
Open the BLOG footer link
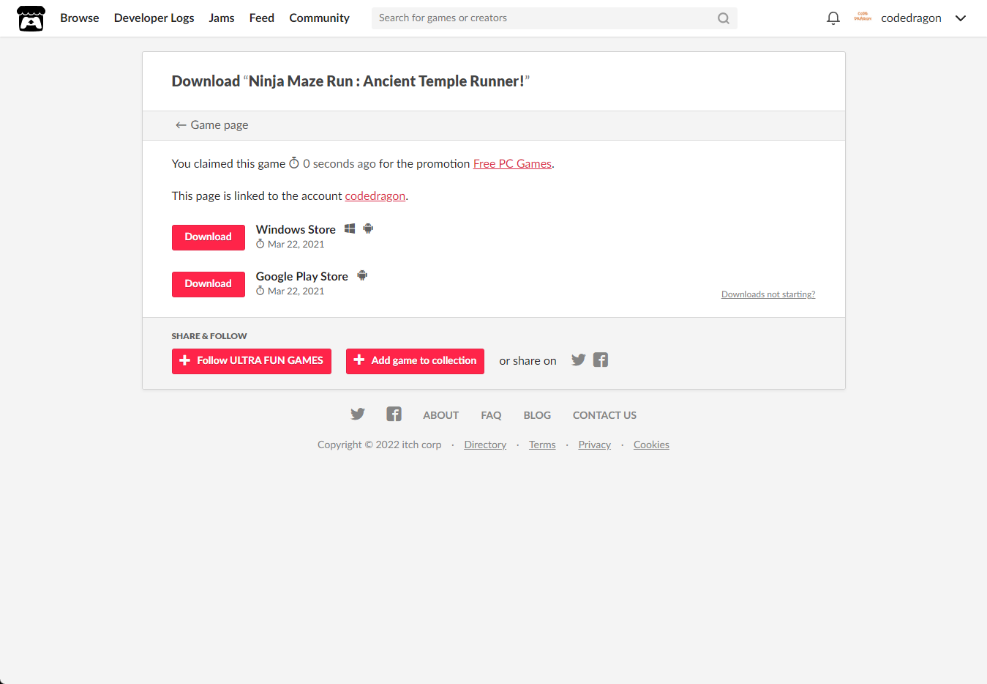coord(537,415)
